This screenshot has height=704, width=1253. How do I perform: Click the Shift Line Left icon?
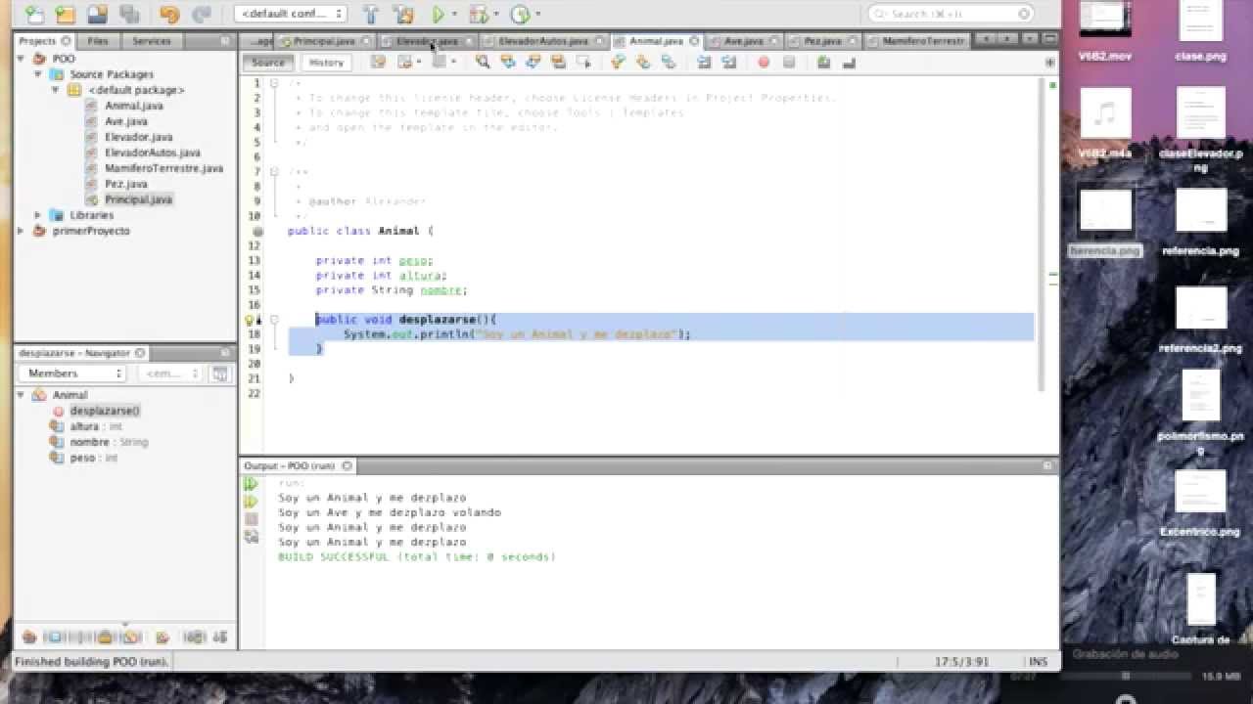point(704,62)
